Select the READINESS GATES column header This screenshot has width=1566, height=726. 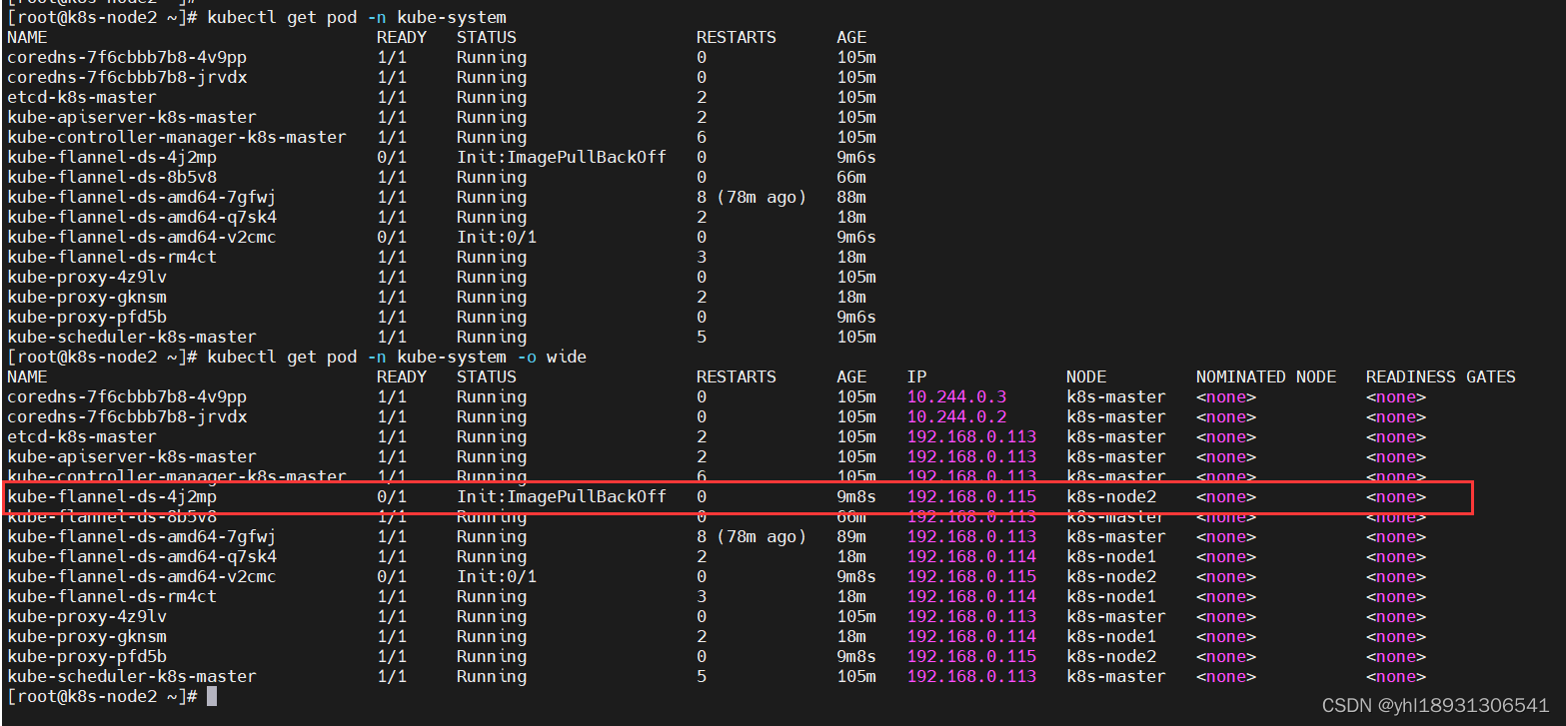coord(1441,376)
